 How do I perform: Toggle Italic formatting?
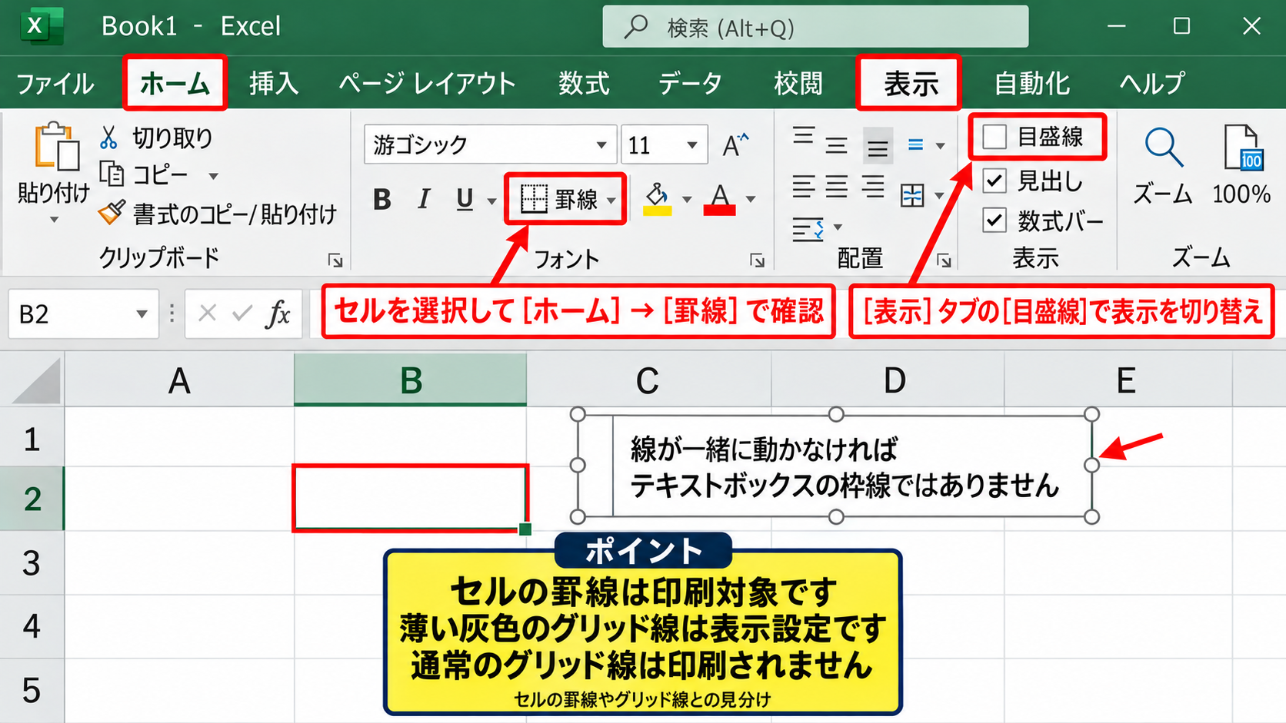tap(423, 200)
